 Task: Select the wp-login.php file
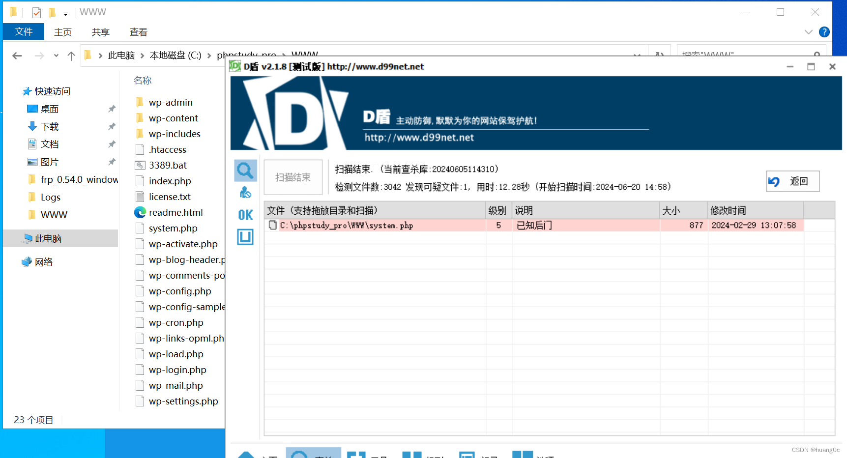click(x=177, y=370)
